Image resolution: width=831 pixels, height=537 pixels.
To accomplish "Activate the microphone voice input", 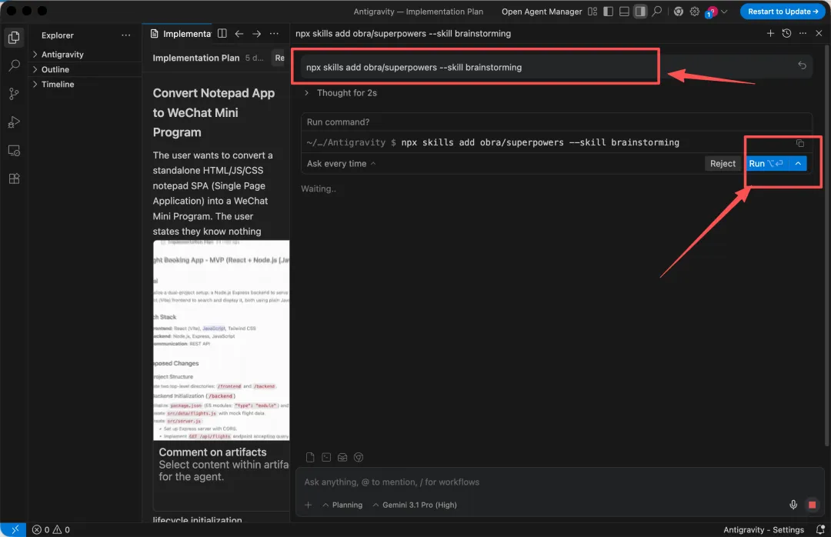I will click(793, 505).
